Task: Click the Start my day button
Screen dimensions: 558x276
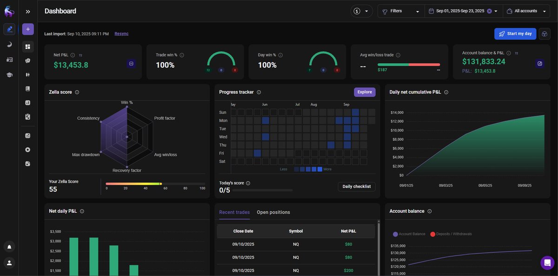Action: [515, 34]
